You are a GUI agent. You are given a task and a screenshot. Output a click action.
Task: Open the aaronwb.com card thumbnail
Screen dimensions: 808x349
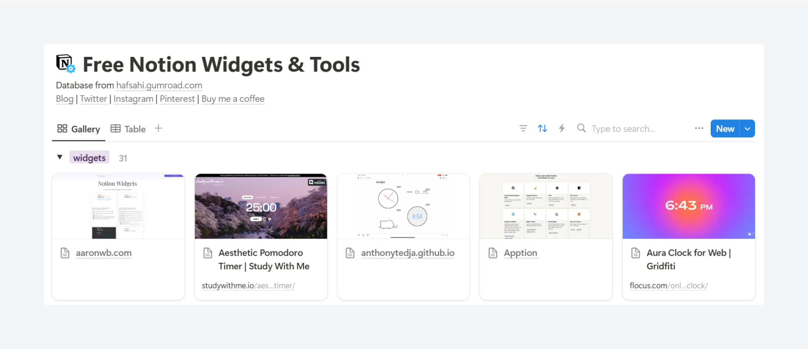pyautogui.click(x=118, y=206)
